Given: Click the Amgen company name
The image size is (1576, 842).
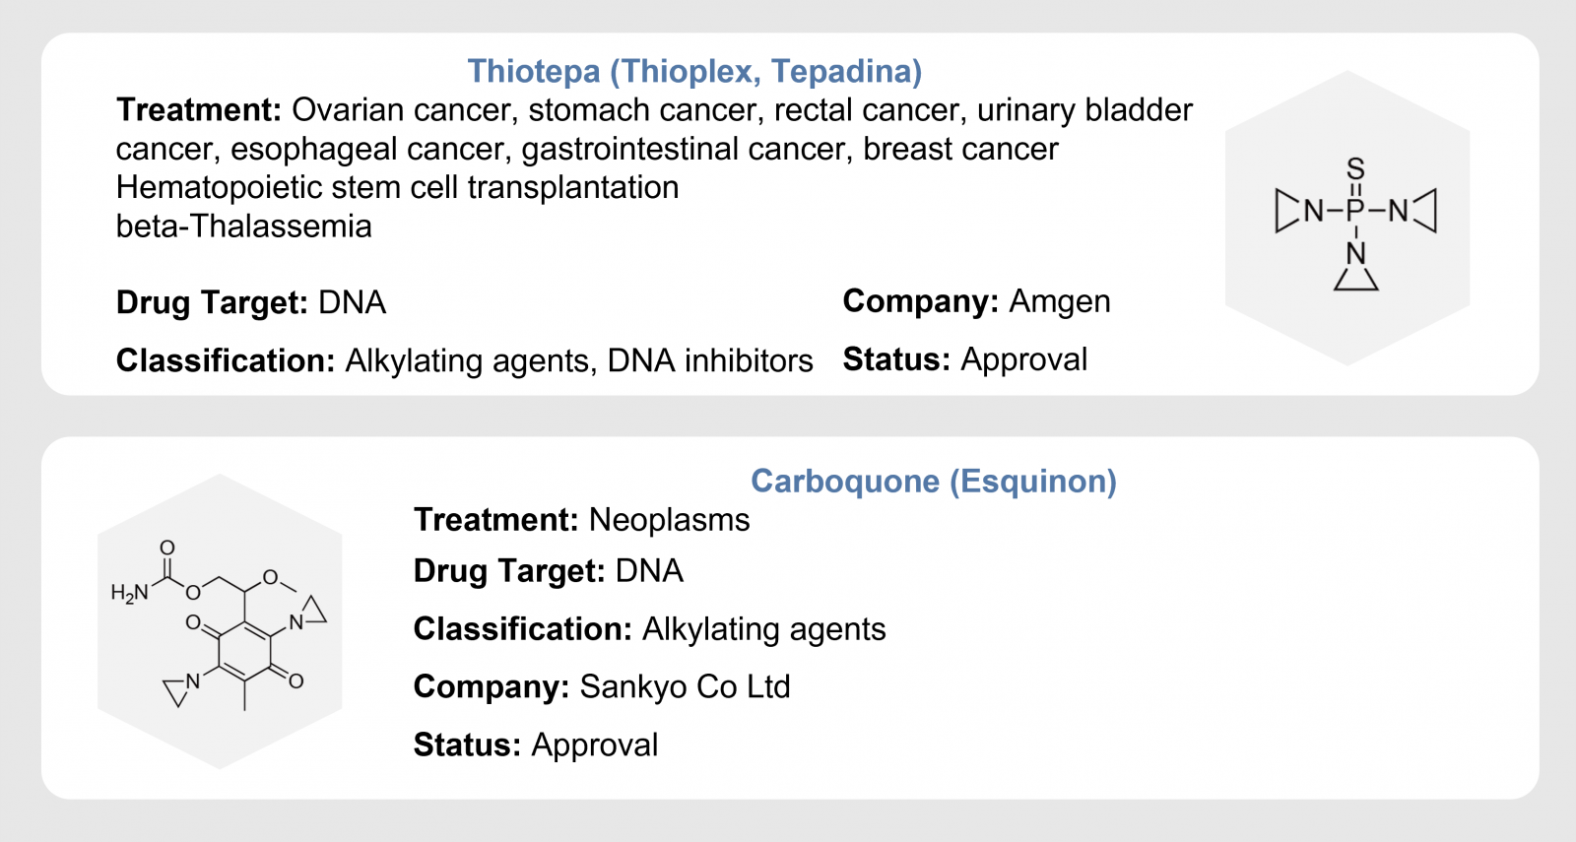Looking at the screenshot, I should (1060, 301).
